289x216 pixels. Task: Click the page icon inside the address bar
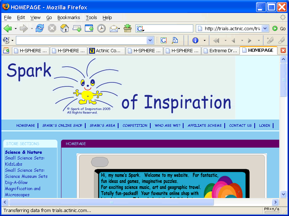tap(200, 29)
